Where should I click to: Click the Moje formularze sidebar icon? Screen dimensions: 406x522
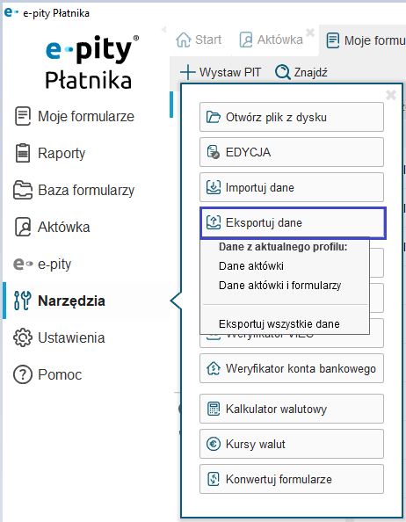coord(23,116)
